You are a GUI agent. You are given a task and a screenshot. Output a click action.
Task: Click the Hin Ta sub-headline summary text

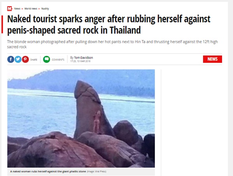click(112, 44)
